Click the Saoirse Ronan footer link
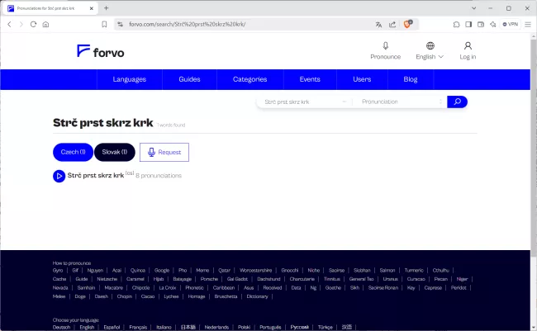The image size is (537, 331). click(383, 288)
